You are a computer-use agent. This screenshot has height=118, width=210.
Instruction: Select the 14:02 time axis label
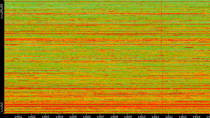click(x=32, y=117)
